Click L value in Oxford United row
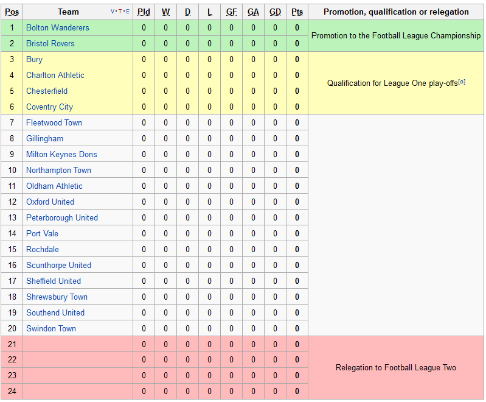Viewport: 486px width, 402px height. coord(209,202)
